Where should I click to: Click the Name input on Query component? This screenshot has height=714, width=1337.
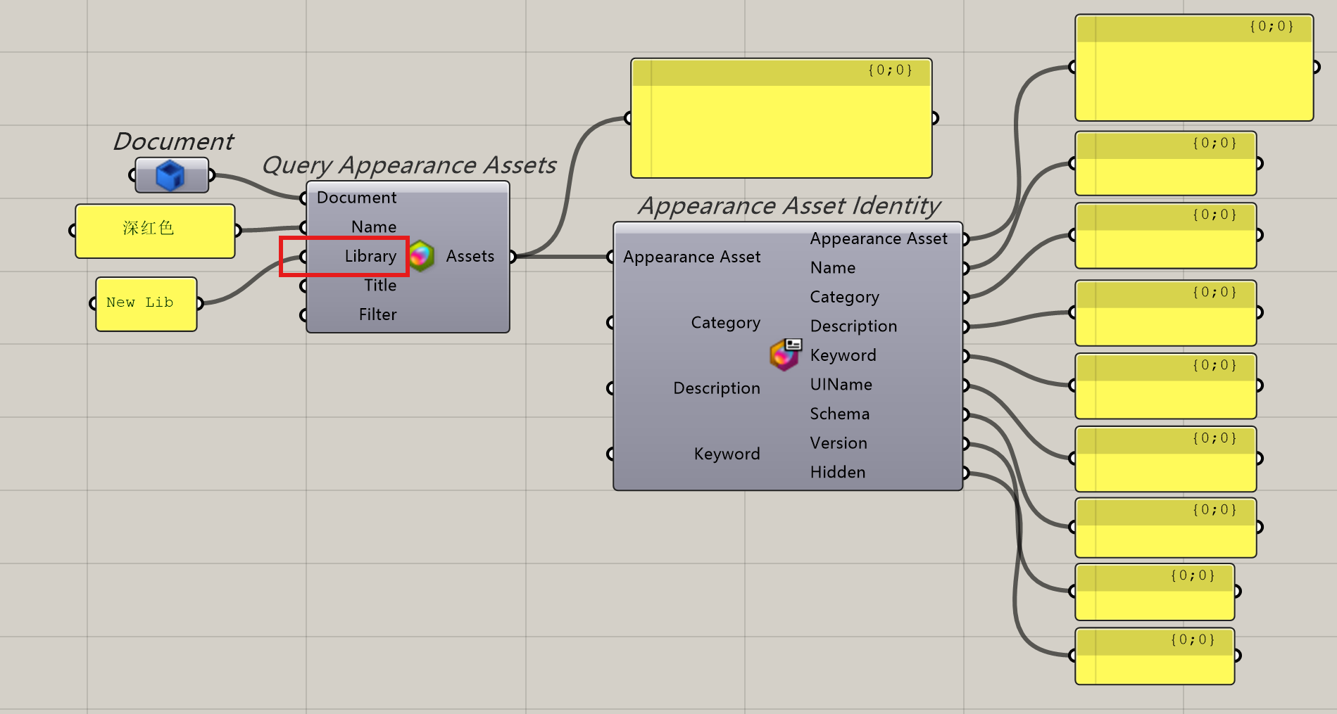[373, 227]
